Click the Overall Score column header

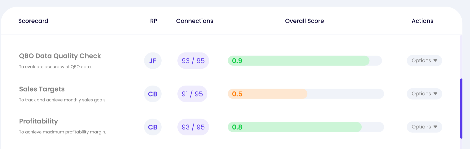click(304, 21)
